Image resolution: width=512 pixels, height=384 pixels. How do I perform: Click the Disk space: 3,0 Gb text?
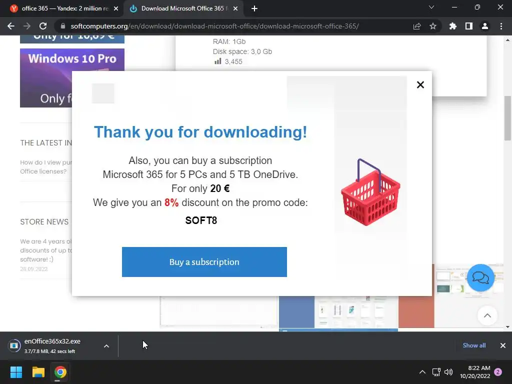tap(242, 51)
